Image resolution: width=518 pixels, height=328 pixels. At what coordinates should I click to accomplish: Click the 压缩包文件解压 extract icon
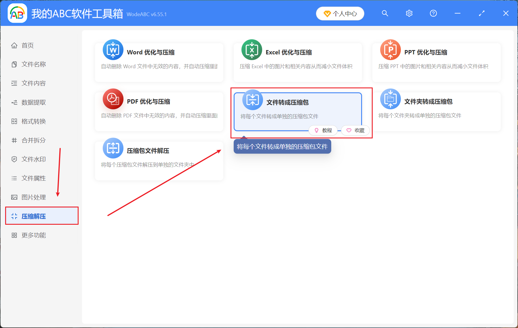pyautogui.click(x=113, y=148)
